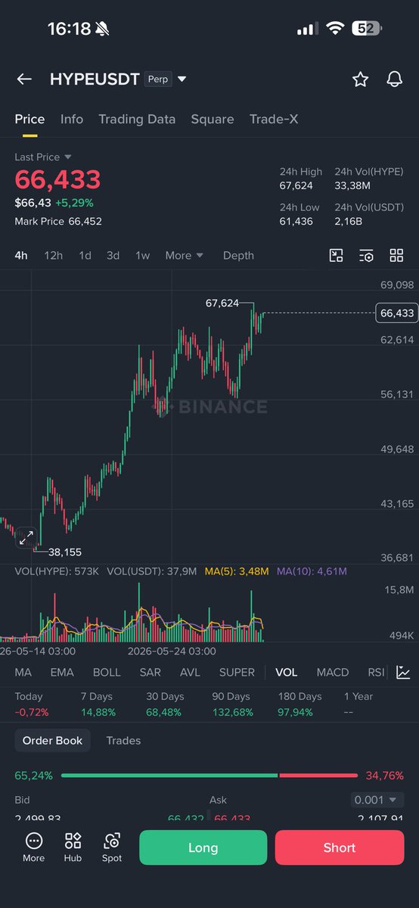The width and height of the screenshot is (419, 908).
Task: Select the 1d timeframe
Action: pos(85,256)
